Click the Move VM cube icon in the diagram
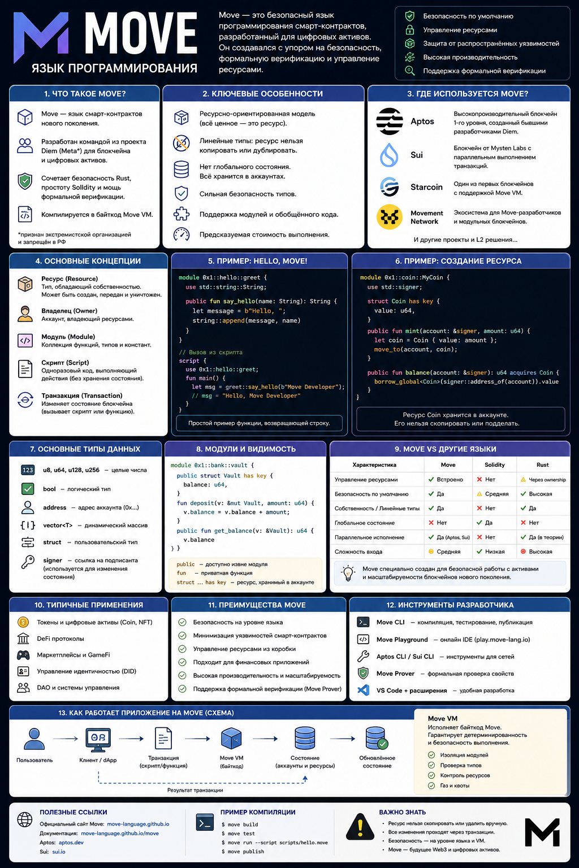 (x=231, y=738)
